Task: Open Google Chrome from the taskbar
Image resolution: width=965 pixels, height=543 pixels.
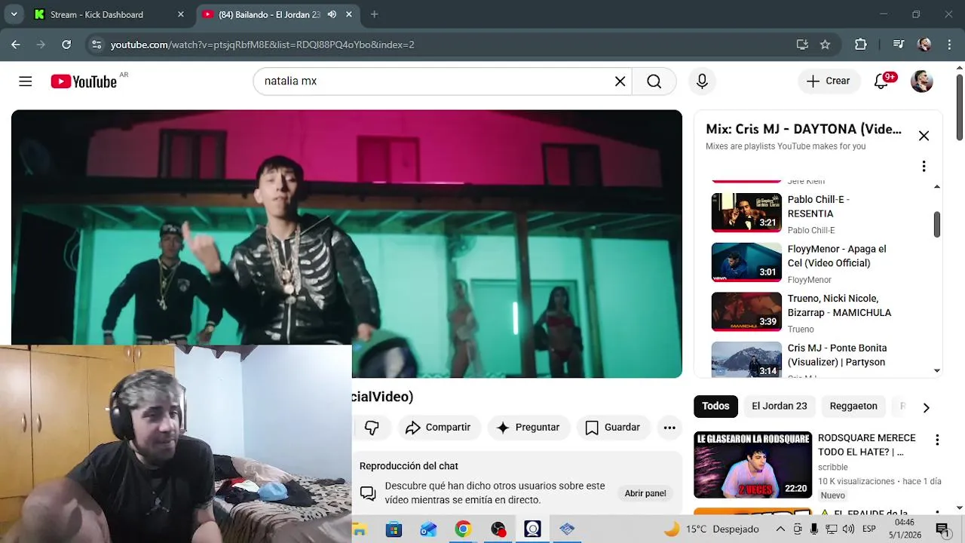Action: (x=463, y=529)
